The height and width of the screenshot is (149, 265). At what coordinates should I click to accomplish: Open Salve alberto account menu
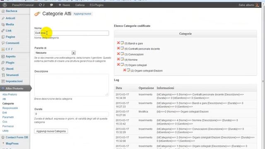(246, 5)
